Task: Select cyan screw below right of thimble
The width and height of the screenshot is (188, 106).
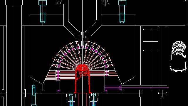Action: click(93, 100)
